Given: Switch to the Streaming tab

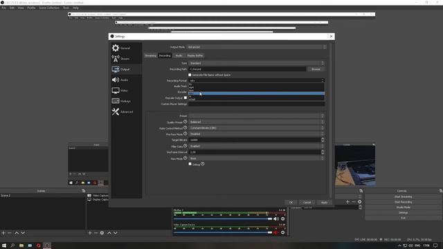Looking at the screenshot, I should (151, 55).
